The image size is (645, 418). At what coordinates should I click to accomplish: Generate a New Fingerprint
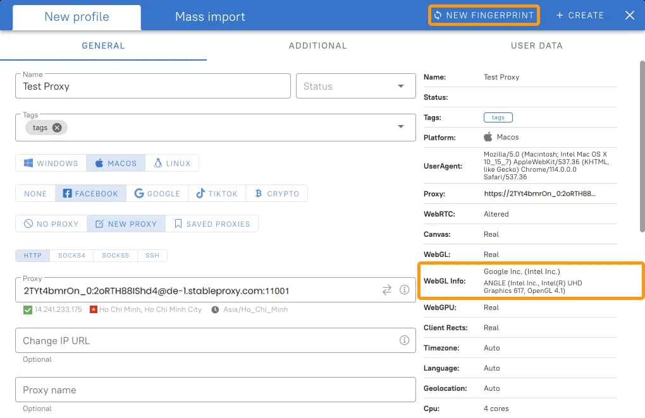point(484,15)
